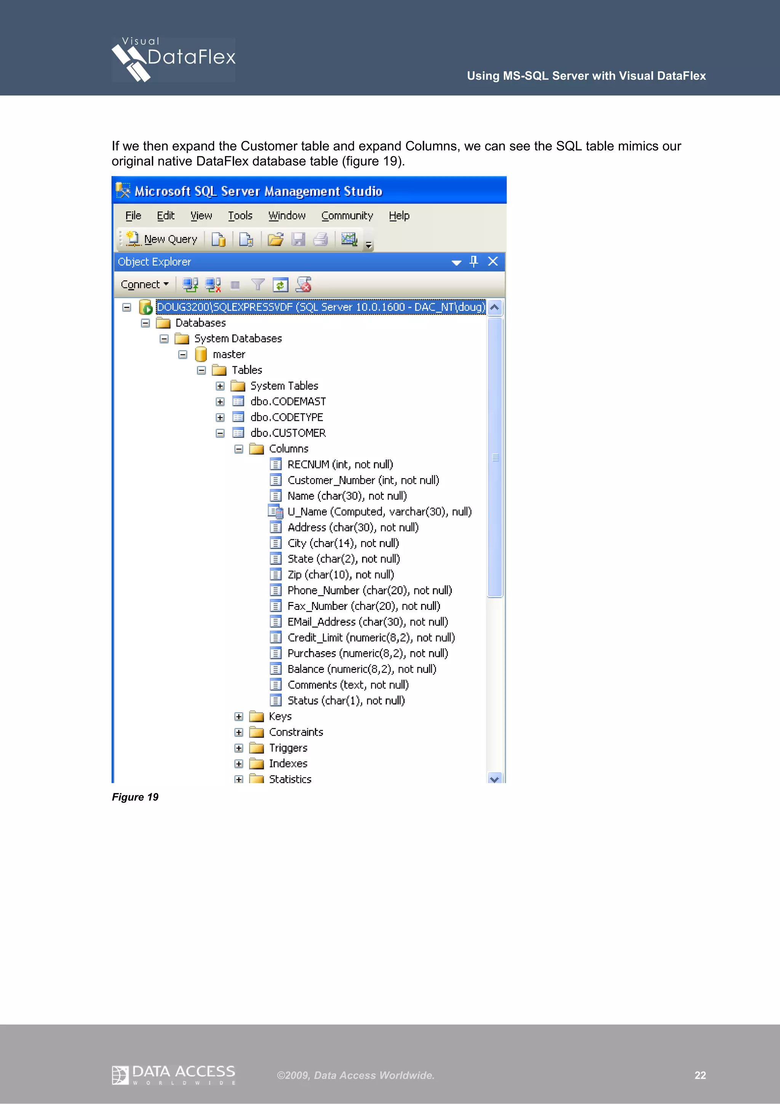This screenshot has width=780, height=1104.
Task: Close the Object Explorer panel
Action: pyautogui.click(x=493, y=261)
